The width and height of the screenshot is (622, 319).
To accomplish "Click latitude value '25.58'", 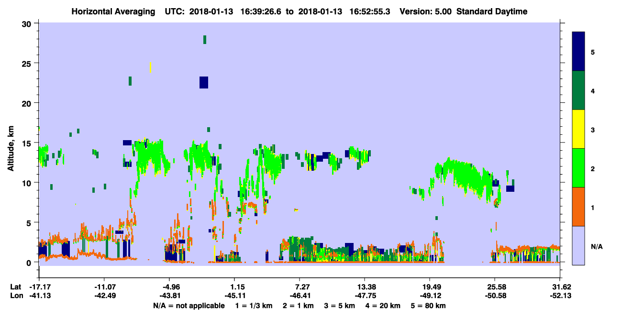I will click(x=495, y=287).
